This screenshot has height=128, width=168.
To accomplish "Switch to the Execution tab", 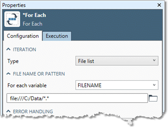I will click(57, 36).
